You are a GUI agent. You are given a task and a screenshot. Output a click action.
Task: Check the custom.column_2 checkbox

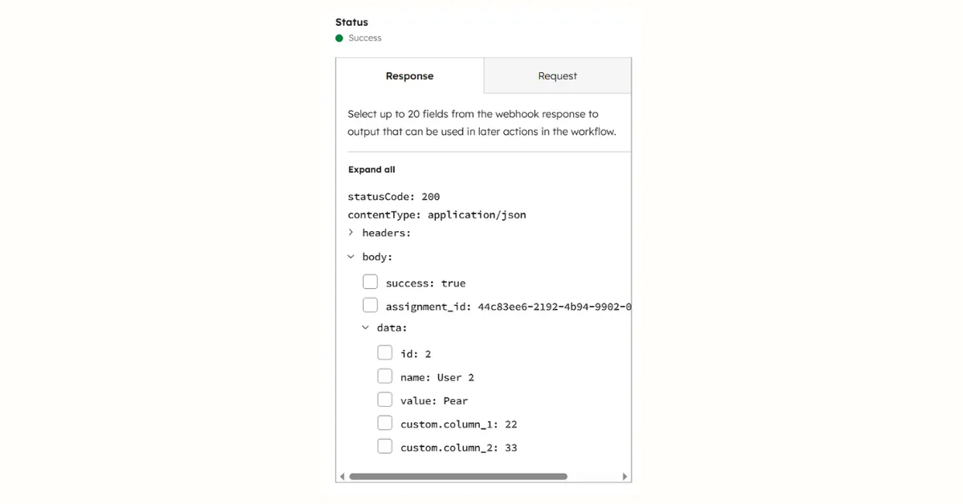(384, 446)
